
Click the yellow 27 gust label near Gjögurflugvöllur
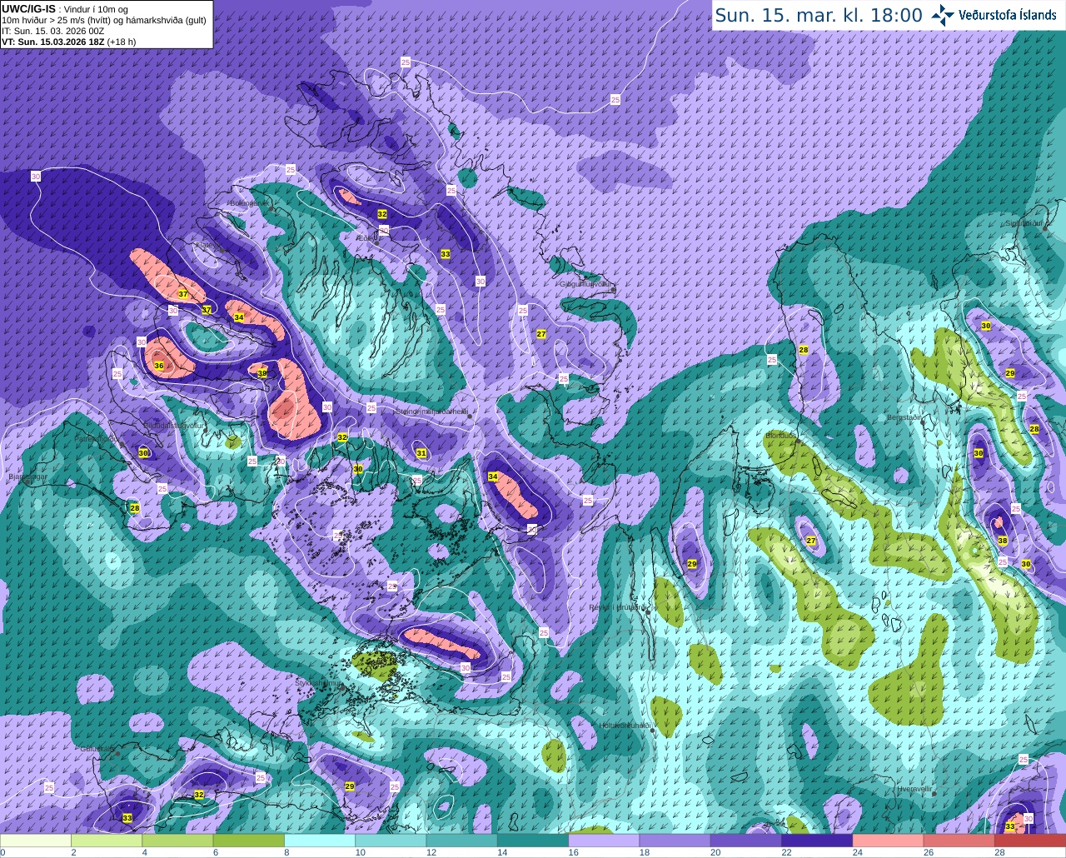tap(541, 334)
